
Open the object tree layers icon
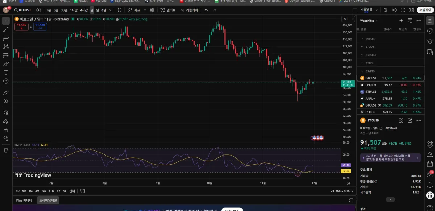[x=430, y=41]
